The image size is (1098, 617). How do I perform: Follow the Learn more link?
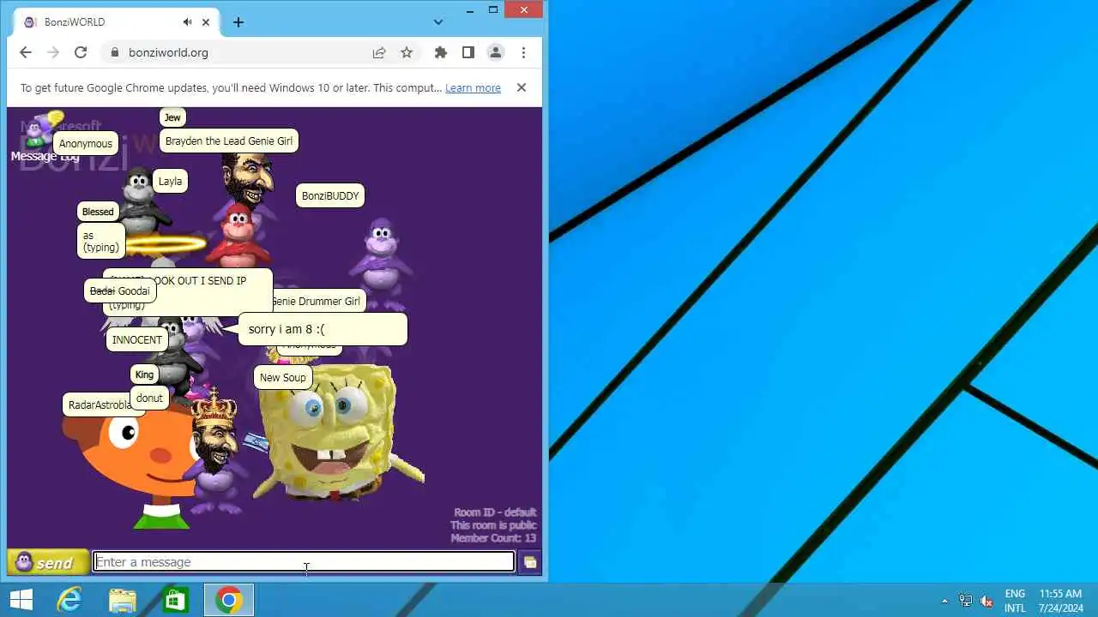473,87
